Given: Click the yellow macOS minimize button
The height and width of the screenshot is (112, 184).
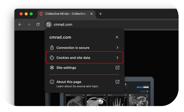Looking at the screenshot, I should pos(26,14).
